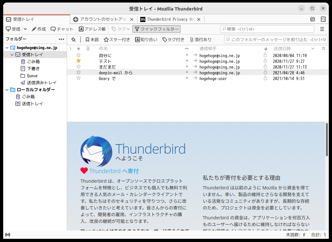Open the calendar tab icon
Image resolution: width=332 pixels, height=242 pixels.
(x=313, y=19)
